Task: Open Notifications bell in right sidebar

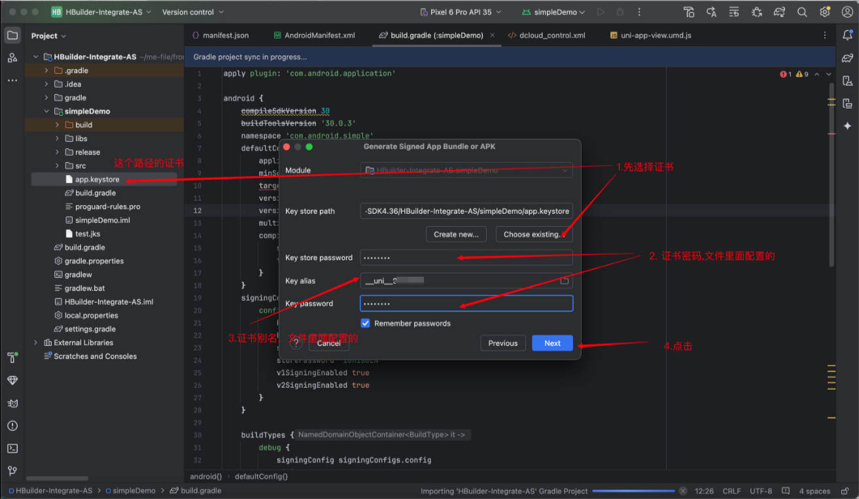Action: [x=847, y=35]
